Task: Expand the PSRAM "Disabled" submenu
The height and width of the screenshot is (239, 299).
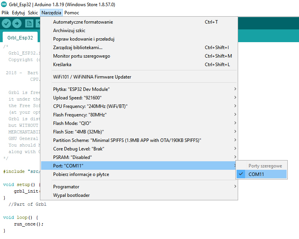Action: point(139,157)
